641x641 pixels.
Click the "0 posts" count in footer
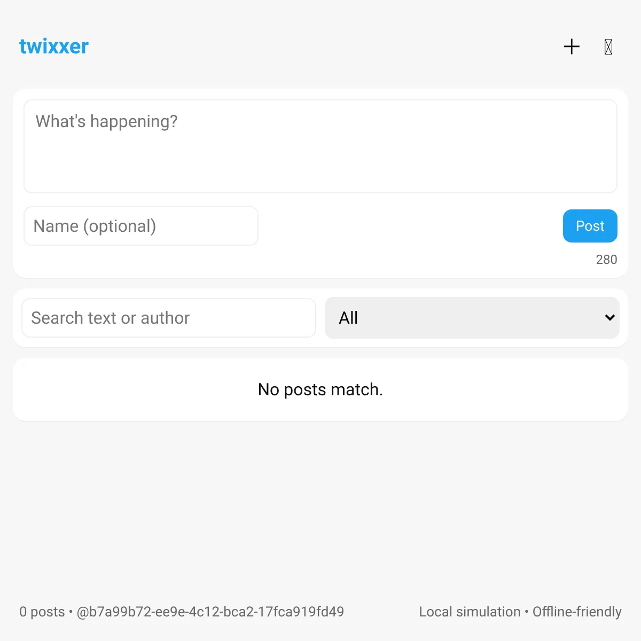coord(42,612)
